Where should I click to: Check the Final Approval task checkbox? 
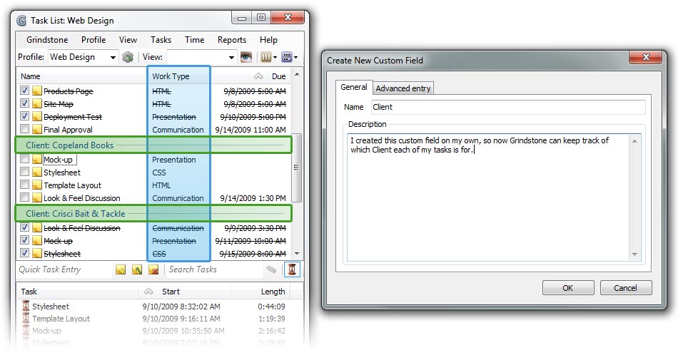pos(25,130)
